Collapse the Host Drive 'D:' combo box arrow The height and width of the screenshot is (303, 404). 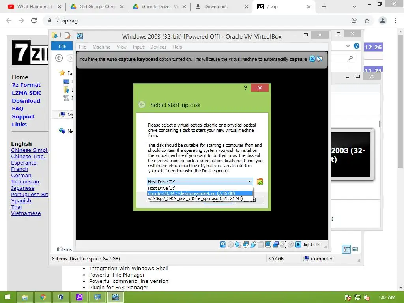(x=249, y=181)
